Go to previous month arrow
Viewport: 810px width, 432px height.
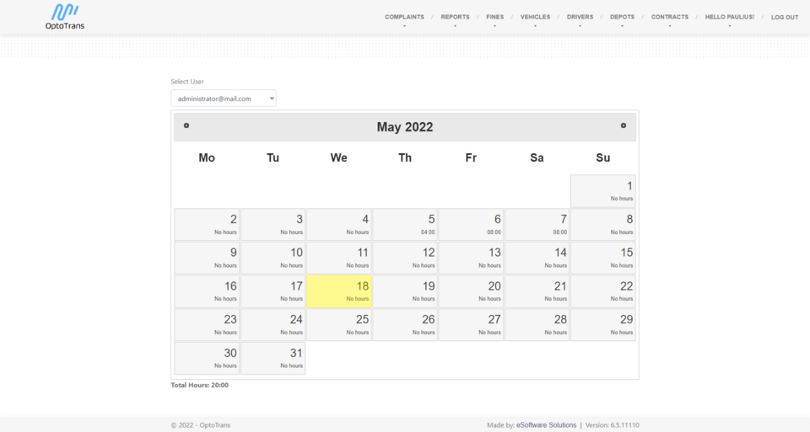(186, 125)
